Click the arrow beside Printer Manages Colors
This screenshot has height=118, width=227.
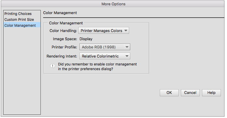[x=126, y=31]
